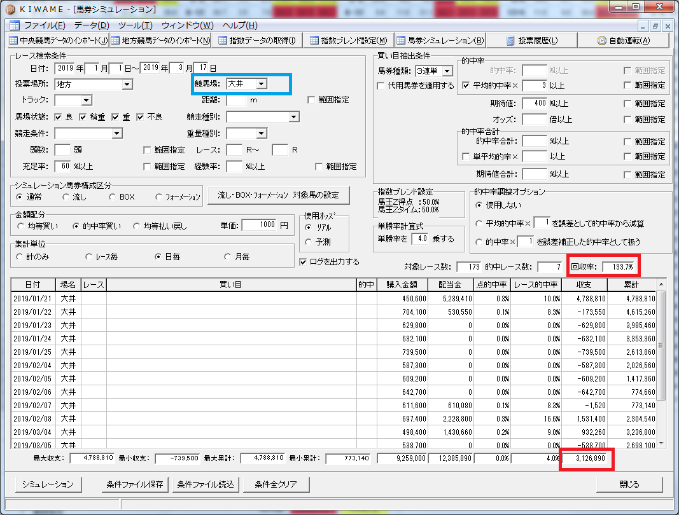Toggle the 稍重 track condition checkbox
This screenshot has height=515, width=679.
pyautogui.click(x=83, y=117)
